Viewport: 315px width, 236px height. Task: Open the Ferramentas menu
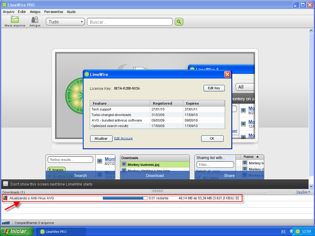coord(54,12)
